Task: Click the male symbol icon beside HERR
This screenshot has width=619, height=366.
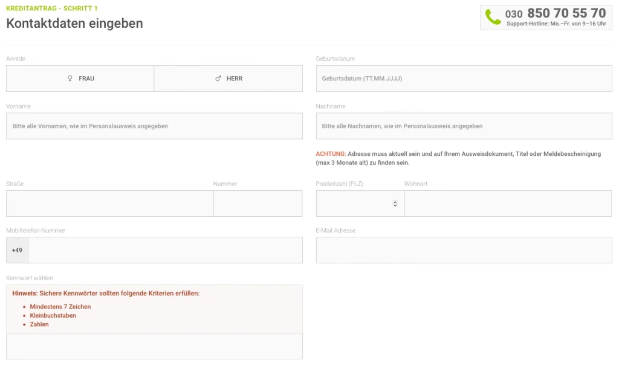Action: click(218, 79)
